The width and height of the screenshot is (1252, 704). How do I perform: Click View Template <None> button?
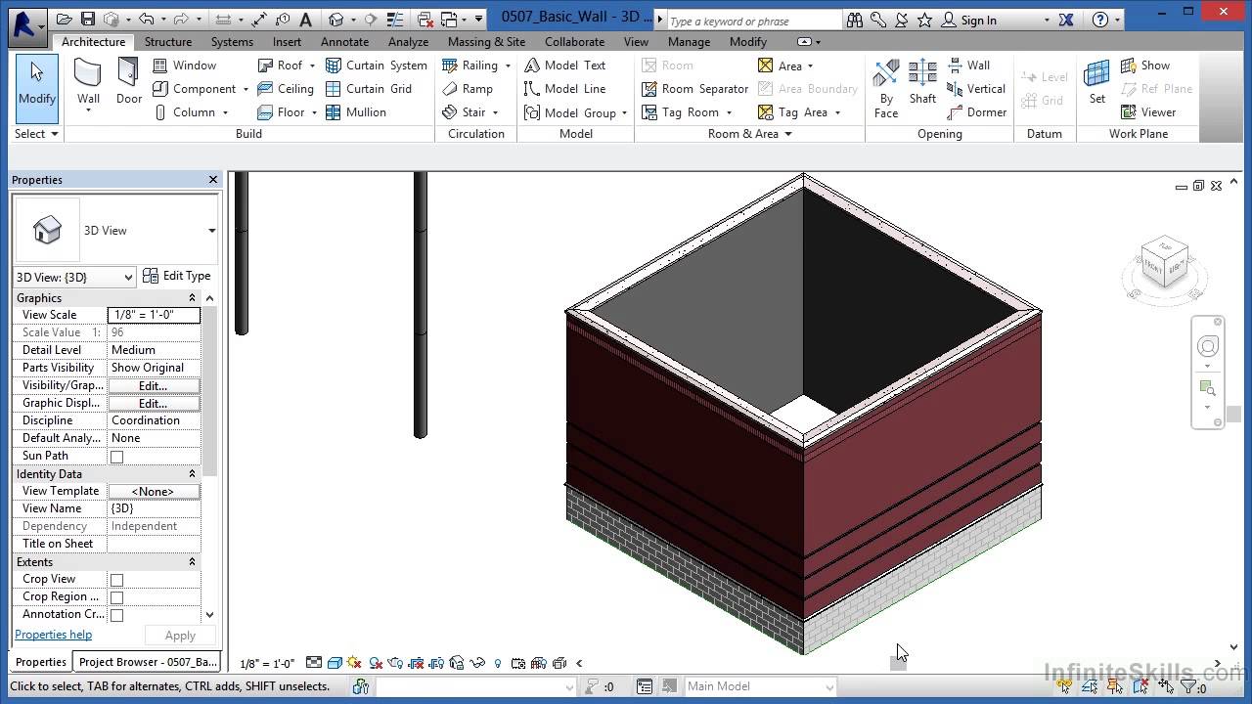point(154,491)
